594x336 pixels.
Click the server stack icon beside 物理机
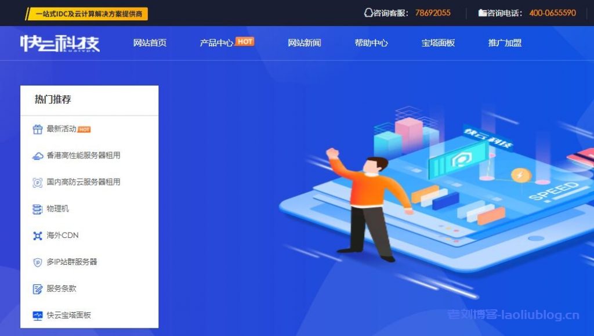click(x=38, y=209)
